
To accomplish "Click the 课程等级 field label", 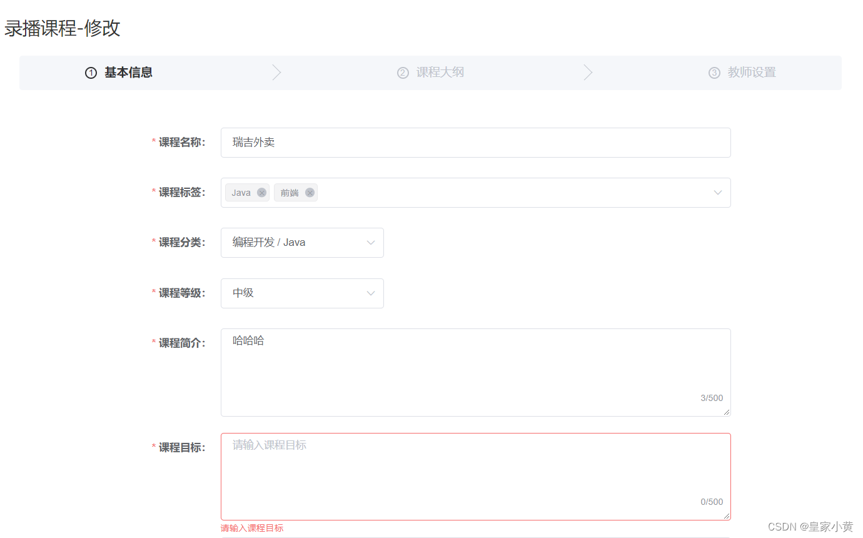I will click(181, 293).
